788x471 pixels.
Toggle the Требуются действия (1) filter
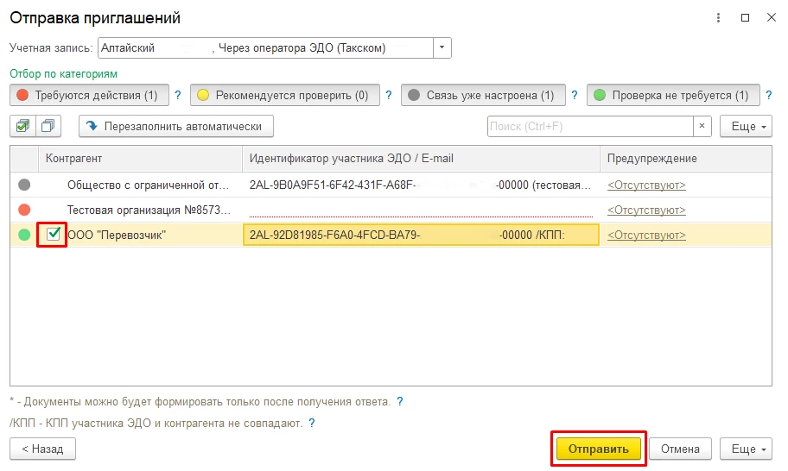tap(89, 95)
